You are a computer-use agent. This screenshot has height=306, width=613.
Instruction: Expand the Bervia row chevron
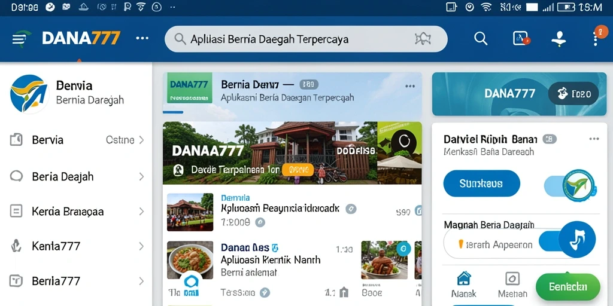[141, 140]
